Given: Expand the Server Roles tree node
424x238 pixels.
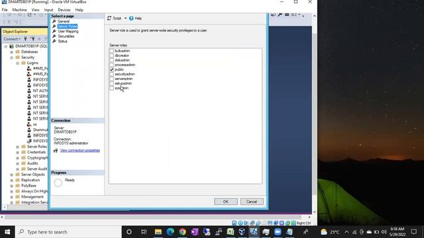Looking at the screenshot, I should click(18, 147).
